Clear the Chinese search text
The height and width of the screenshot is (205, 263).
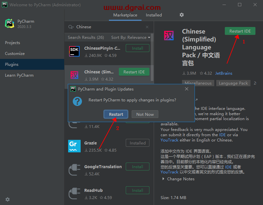pyautogui.click(x=147, y=27)
